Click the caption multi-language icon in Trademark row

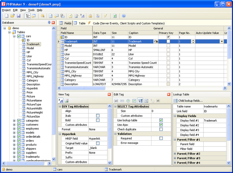click(156, 41)
